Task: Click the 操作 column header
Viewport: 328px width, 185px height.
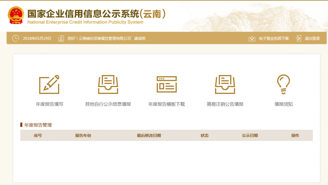Action: tap(295, 136)
